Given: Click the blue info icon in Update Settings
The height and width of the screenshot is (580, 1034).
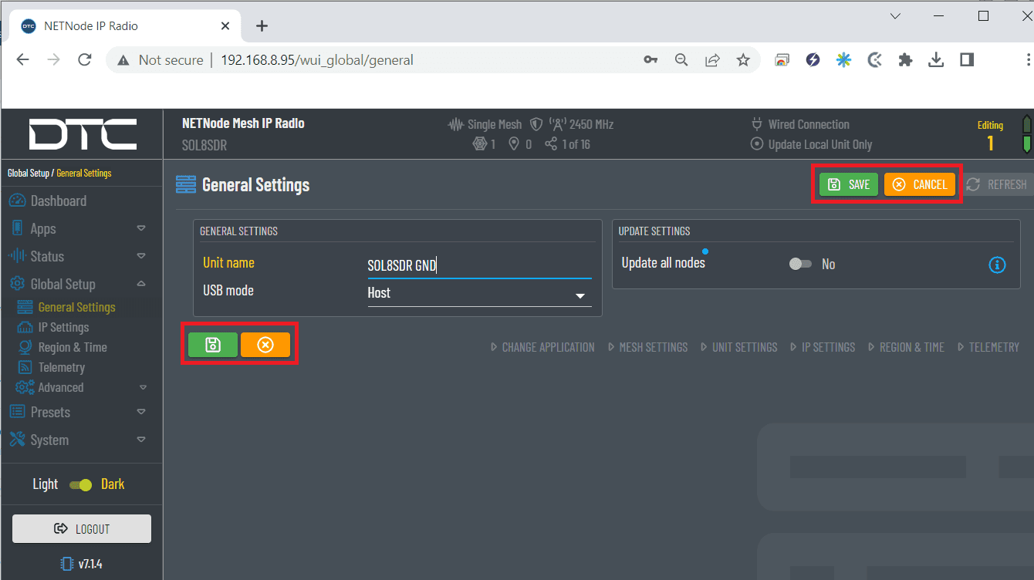Looking at the screenshot, I should point(997,265).
